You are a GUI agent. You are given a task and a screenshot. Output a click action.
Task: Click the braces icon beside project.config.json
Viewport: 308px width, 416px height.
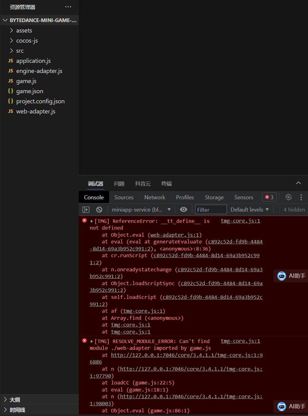click(x=11, y=101)
